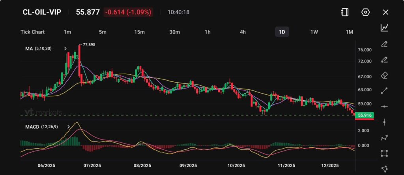404x175 pixels.
Task: Select the 4h timeframe
Action: 243,32
